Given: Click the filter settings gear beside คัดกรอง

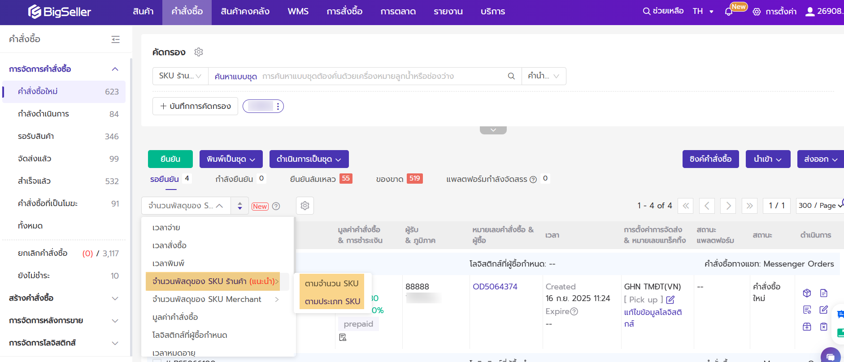Looking at the screenshot, I should point(199,52).
